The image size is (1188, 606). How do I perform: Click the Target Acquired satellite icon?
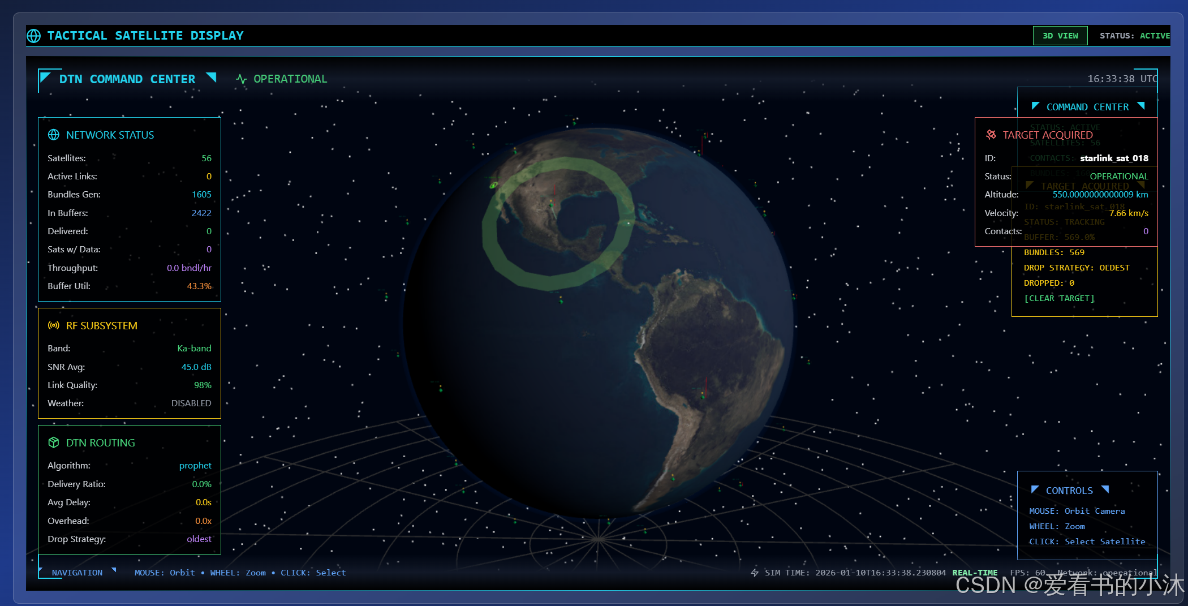[991, 135]
